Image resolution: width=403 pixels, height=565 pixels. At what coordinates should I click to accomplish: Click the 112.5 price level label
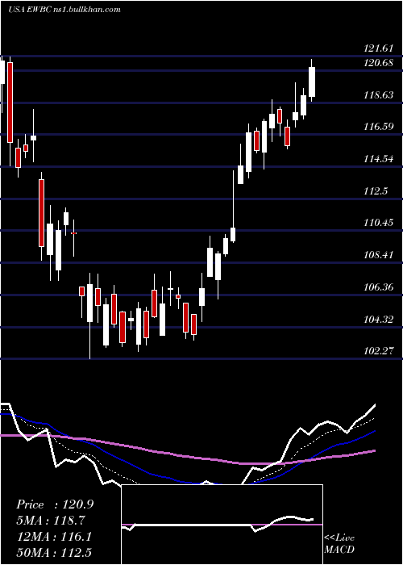376,191
